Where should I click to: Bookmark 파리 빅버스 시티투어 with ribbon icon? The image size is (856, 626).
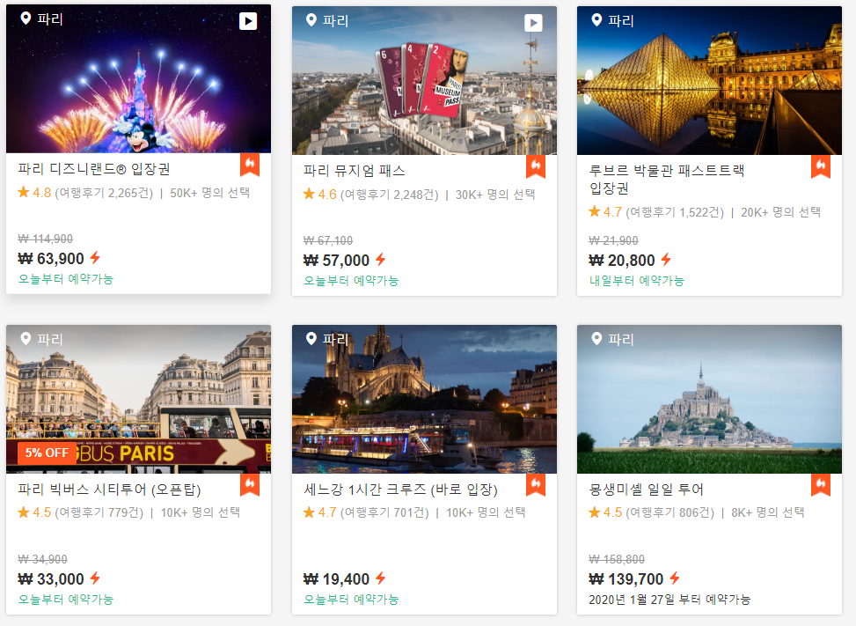pyautogui.click(x=250, y=484)
